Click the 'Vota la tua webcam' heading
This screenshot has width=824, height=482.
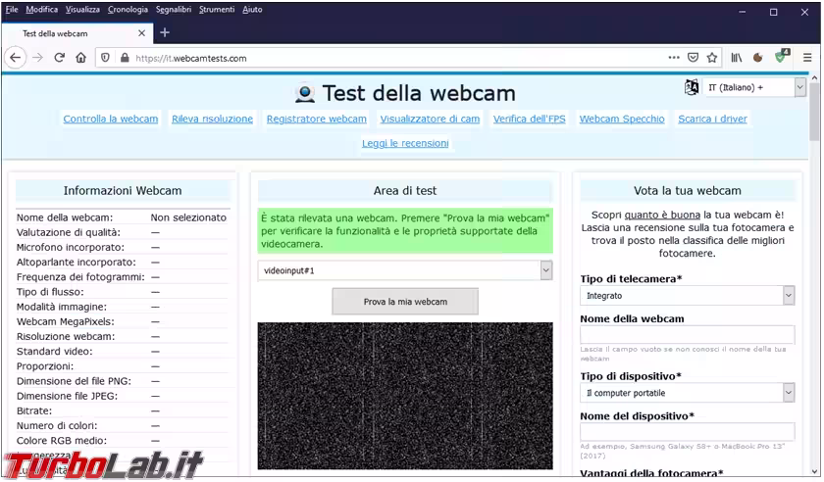pyautogui.click(x=688, y=191)
